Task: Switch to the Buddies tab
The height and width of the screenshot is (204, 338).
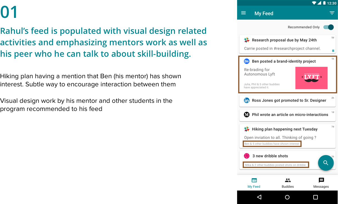Action: tap(288, 183)
